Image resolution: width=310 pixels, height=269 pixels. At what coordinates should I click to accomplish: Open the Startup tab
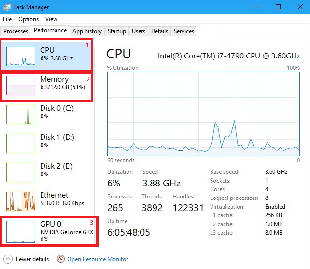[117, 31]
